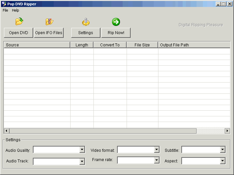Viewport: 234px width, 175px height.
Task: Expand the Subtitle dropdown
Action: click(x=223, y=149)
